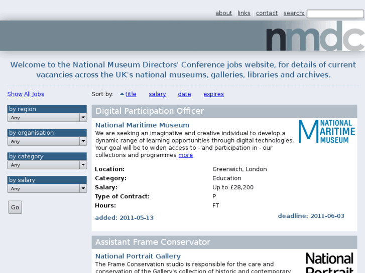365x273 pixels.
Task: Click the Assistant Frame Conservator heading
Action: [153, 242]
